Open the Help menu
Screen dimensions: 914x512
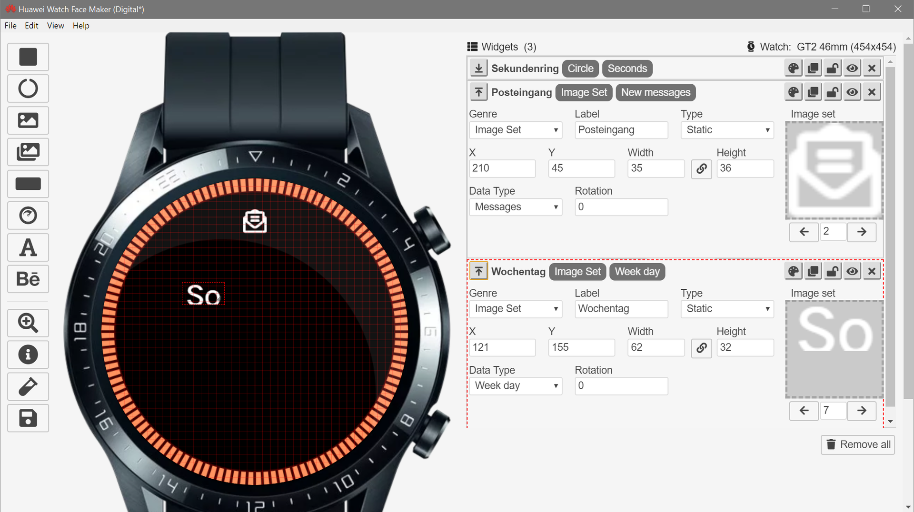81,26
